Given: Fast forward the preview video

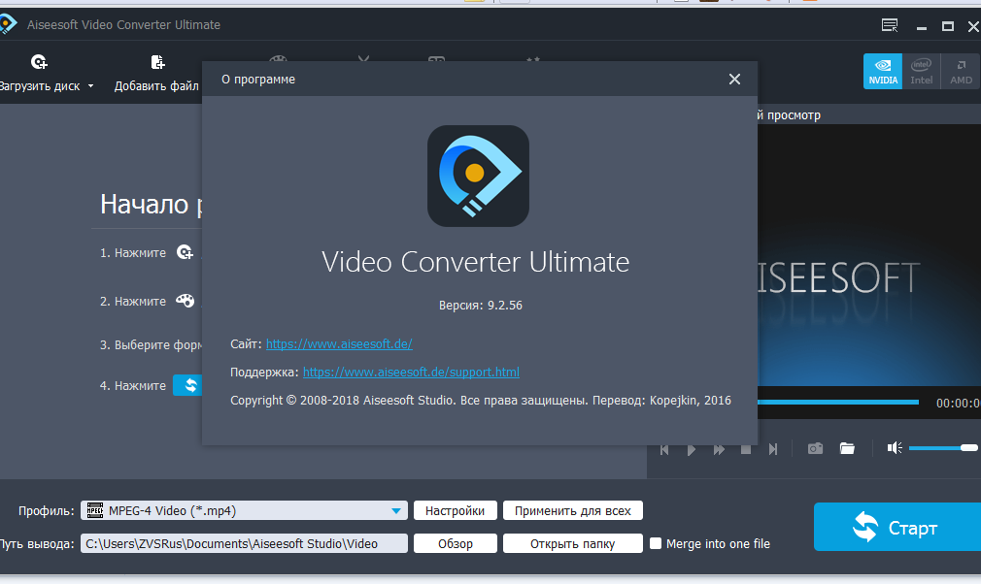Looking at the screenshot, I should pos(719,449).
